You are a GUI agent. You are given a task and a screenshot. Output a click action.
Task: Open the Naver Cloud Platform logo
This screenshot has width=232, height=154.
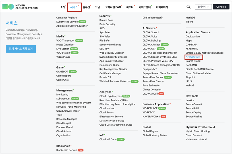coord(20,7)
